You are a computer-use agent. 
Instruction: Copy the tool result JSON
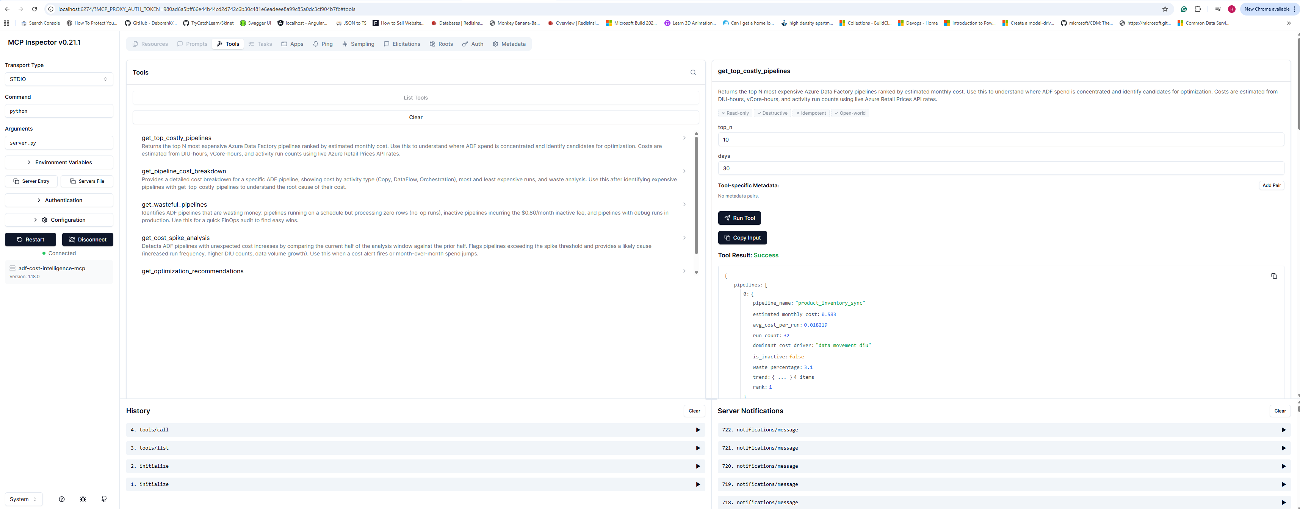[x=1274, y=276]
